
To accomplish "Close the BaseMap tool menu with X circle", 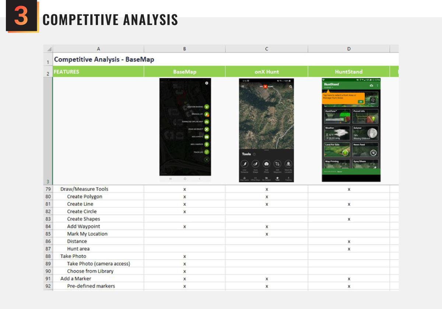I will (x=207, y=159).
